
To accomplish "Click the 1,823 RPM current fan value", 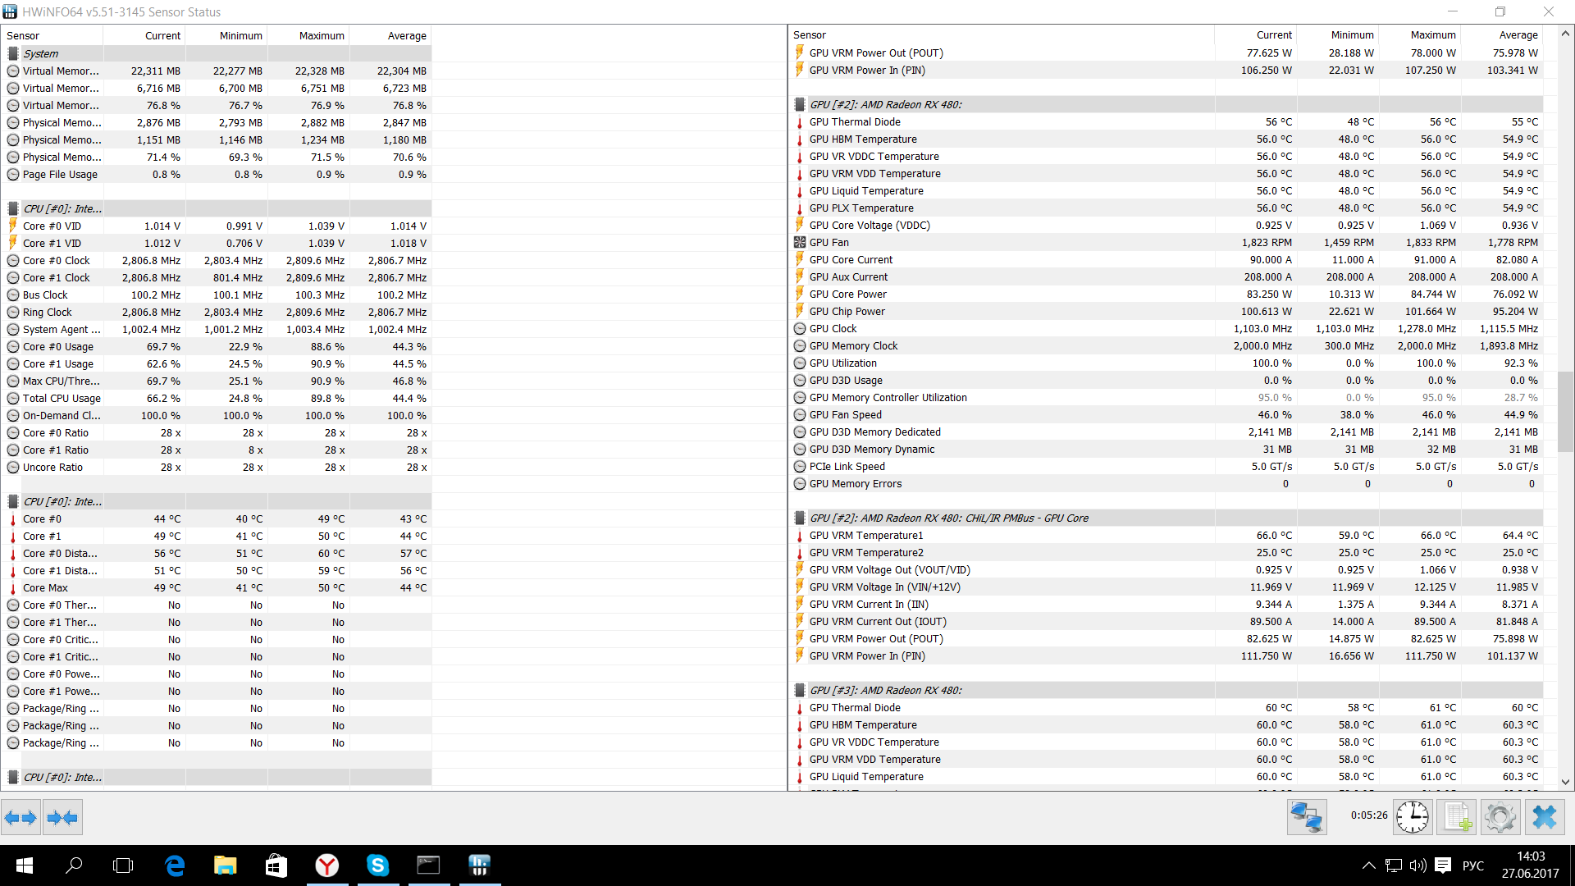I will point(1267,243).
